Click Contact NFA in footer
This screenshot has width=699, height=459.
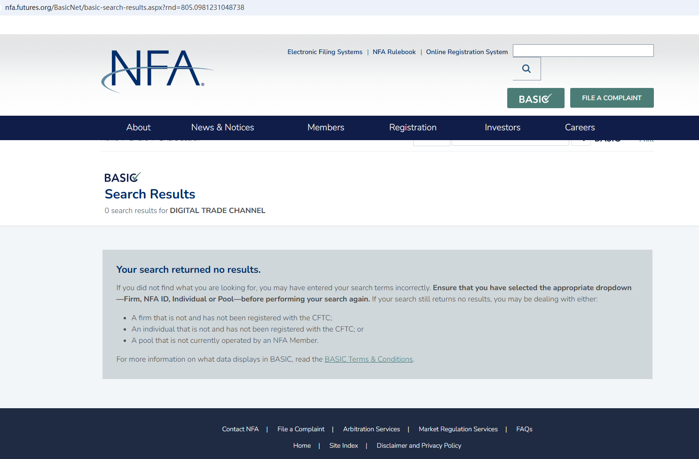(x=240, y=429)
